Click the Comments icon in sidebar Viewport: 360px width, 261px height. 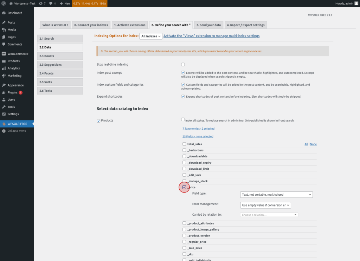point(4,44)
